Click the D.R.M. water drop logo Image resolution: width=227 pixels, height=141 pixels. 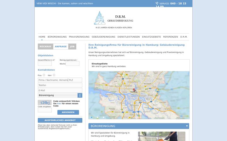[x=99, y=18]
